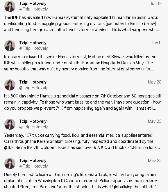Screen dimensions: 168x192
Task: Open the profile picture on the May 23 post
Action: (10, 124)
